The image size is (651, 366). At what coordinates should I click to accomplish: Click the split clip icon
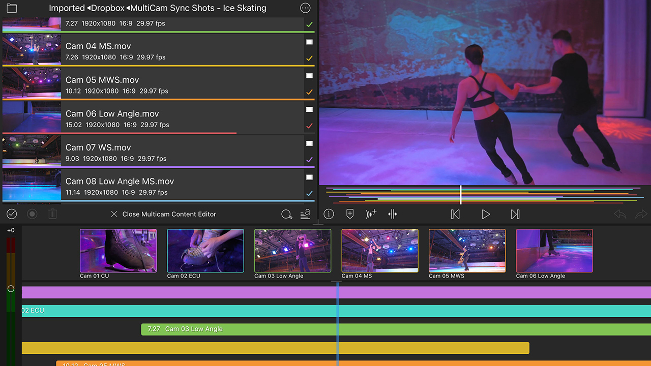393,214
